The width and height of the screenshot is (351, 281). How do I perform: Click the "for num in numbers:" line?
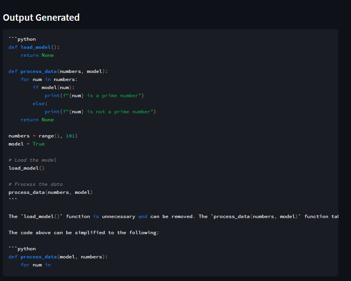tap(49, 79)
